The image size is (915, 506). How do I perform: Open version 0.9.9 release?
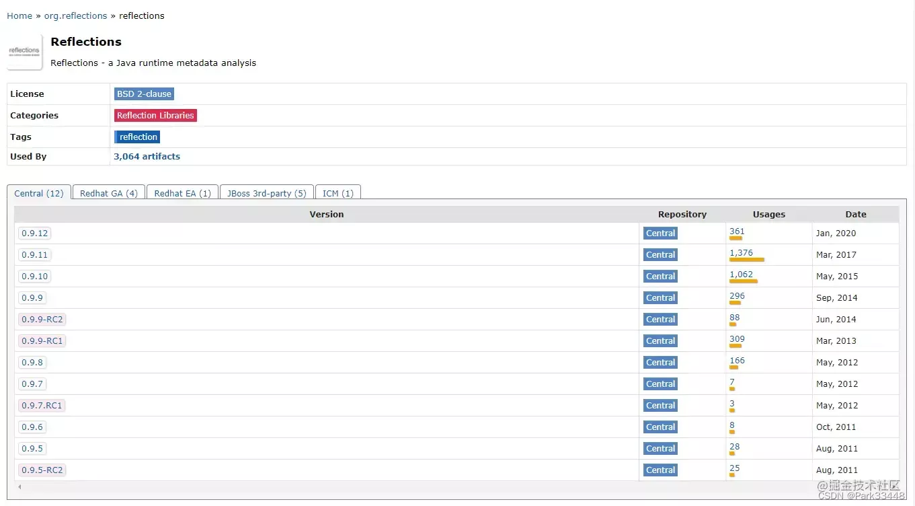point(32,298)
